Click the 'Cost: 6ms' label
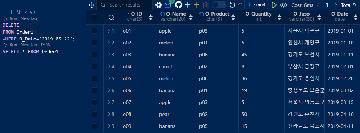360x133 pixels. coord(302,5)
